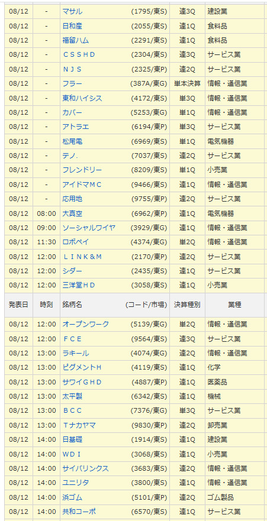Open ソーシャルワイヤ stock page
The height and width of the screenshot is (521, 267).
click(x=89, y=228)
